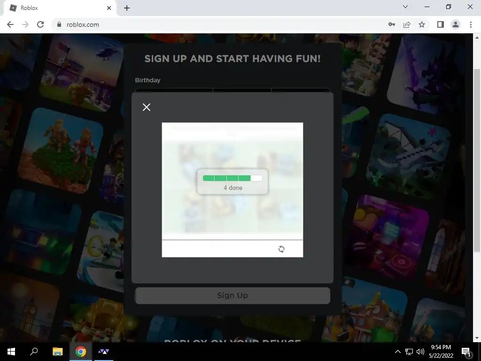Open File Explorer from taskbar
Image resolution: width=481 pixels, height=361 pixels.
click(x=57, y=352)
